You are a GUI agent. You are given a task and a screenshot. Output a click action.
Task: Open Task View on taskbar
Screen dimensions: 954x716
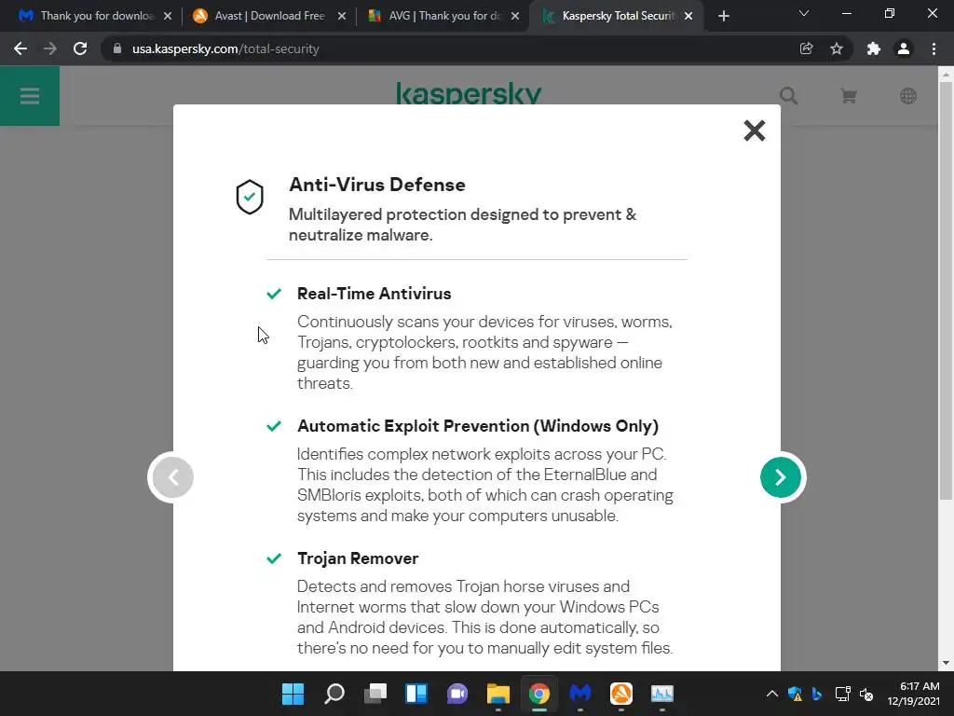375,694
